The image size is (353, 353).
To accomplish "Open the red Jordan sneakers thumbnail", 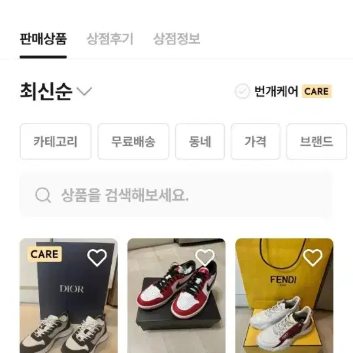I will click(x=176, y=295).
